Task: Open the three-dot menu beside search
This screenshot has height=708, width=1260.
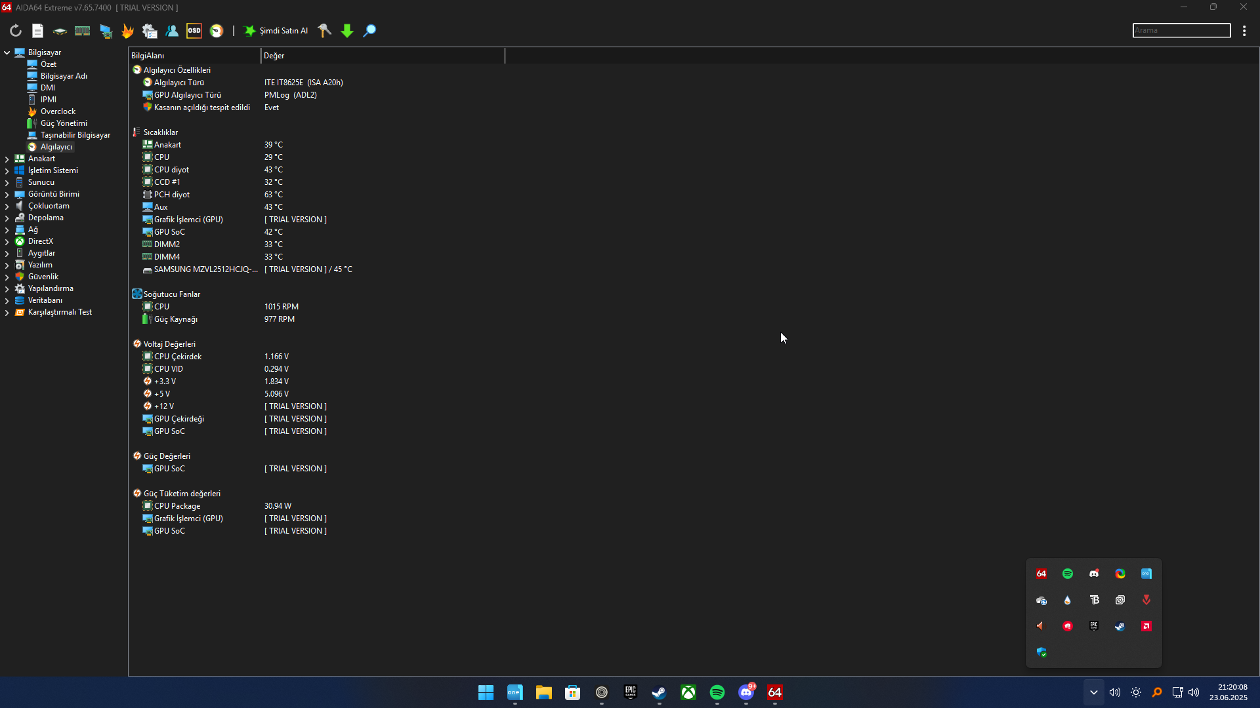Action: [x=1244, y=31]
